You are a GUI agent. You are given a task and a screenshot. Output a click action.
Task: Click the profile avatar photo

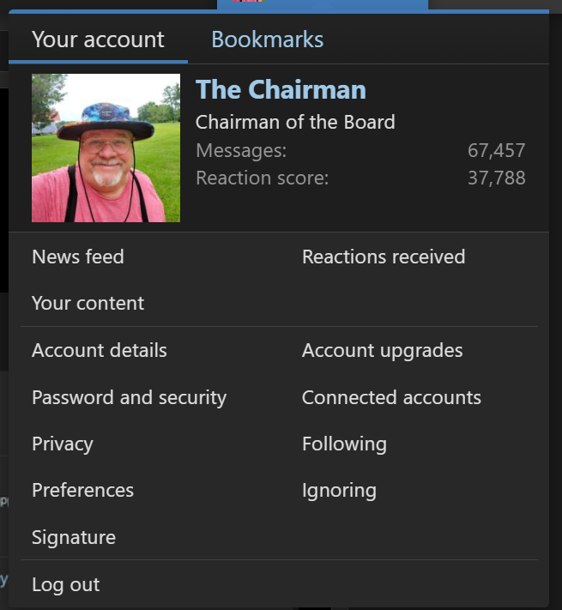coord(106,148)
